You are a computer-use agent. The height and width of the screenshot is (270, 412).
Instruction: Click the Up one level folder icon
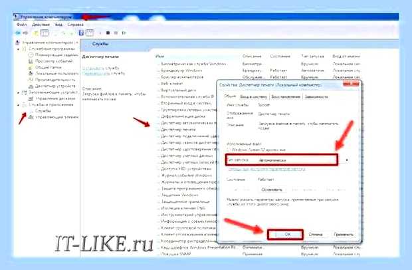(36, 33)
